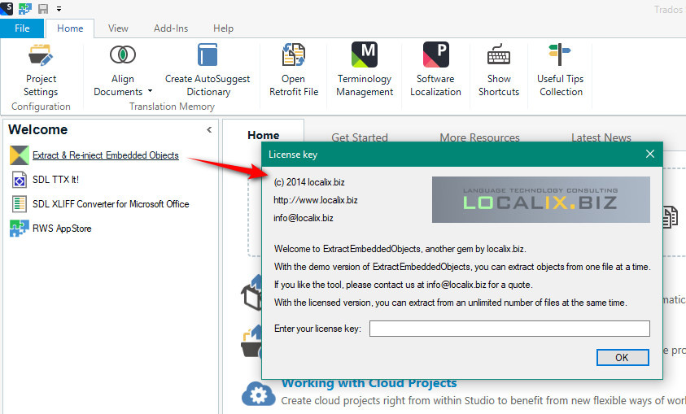Click the Align Documents icon

[123, 54]
